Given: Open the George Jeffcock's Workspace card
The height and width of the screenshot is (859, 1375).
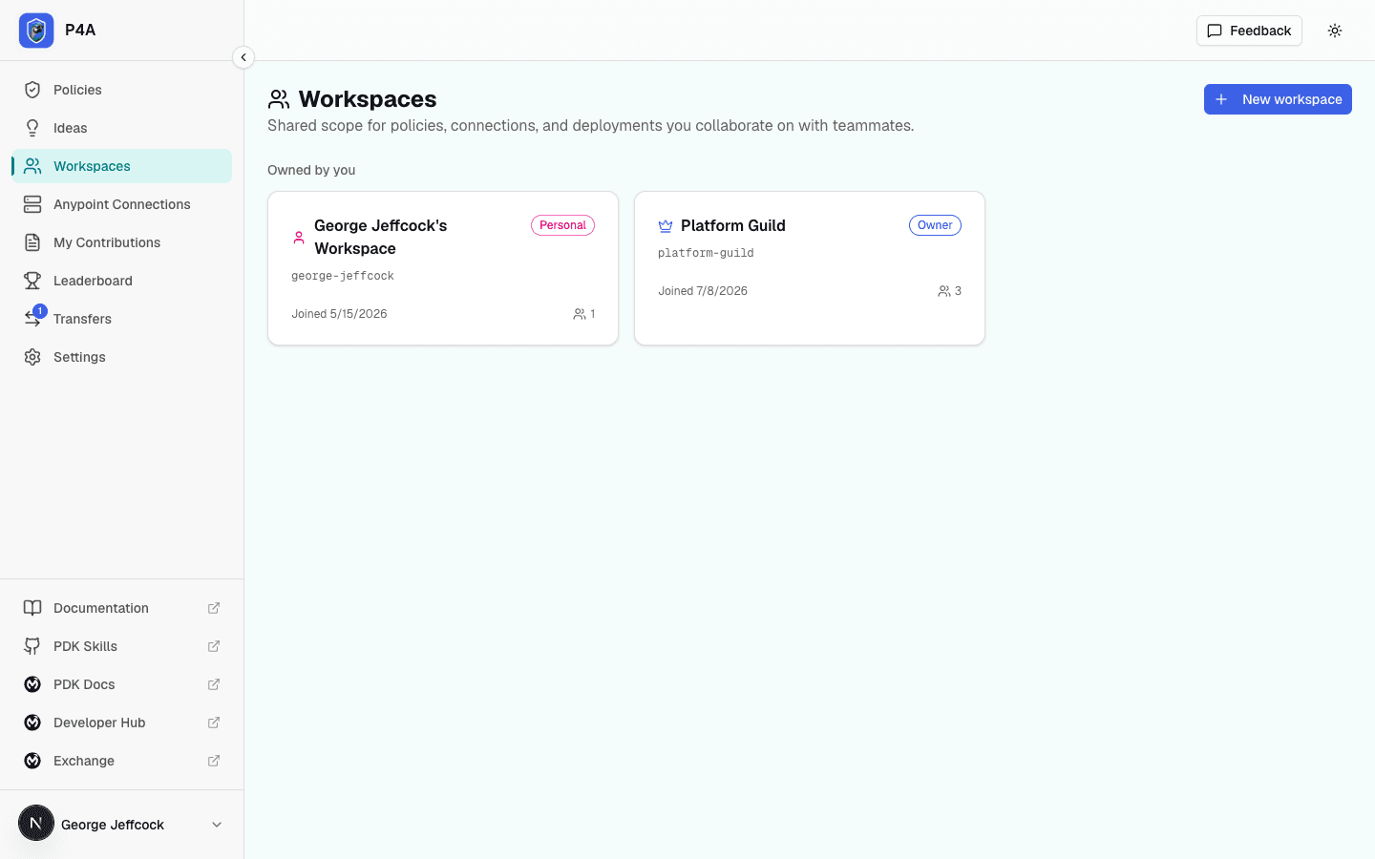Looking at the screenshot, I should [x=443, y=268].
